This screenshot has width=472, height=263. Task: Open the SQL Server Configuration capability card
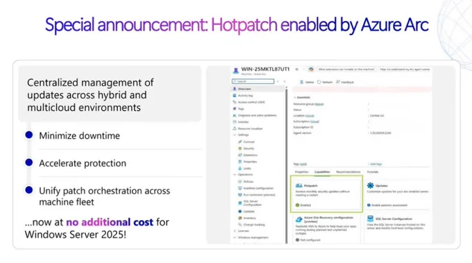(398, 228)
